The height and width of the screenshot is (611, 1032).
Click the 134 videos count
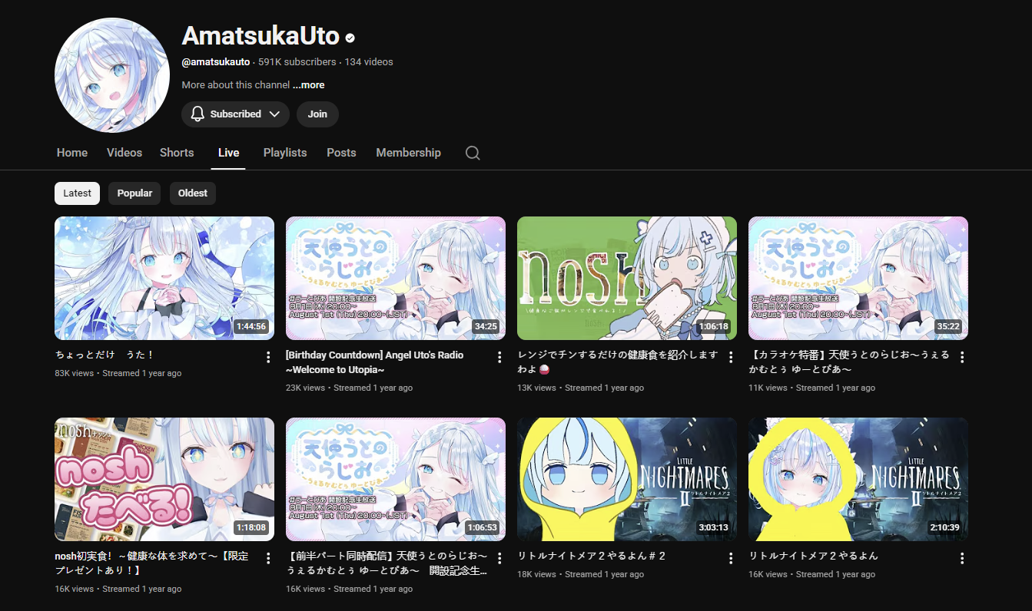coord(369,61)
